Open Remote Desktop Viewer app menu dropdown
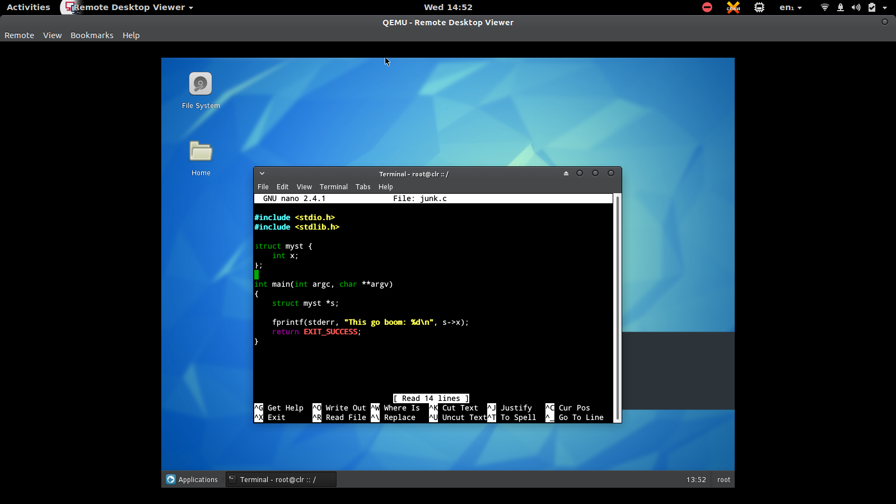 click(x=133, y=7)
